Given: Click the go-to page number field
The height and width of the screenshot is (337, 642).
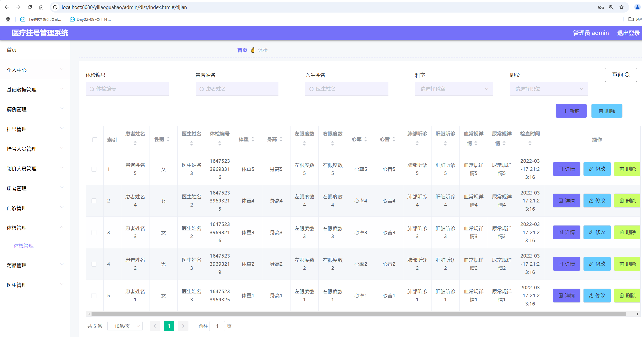Looking at the screenshot, I should [x=217, y=326].
